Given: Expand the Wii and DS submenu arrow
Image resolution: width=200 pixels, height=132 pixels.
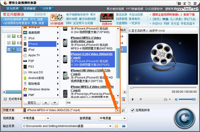Looking at the screenshot, I should [58, 72].
